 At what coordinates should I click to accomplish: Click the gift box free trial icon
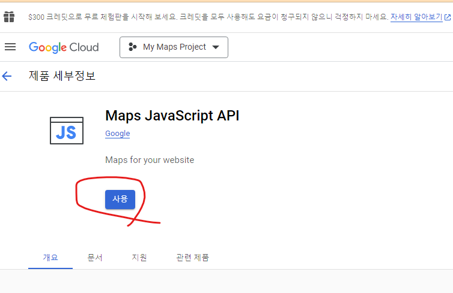(x=9, y=17)
